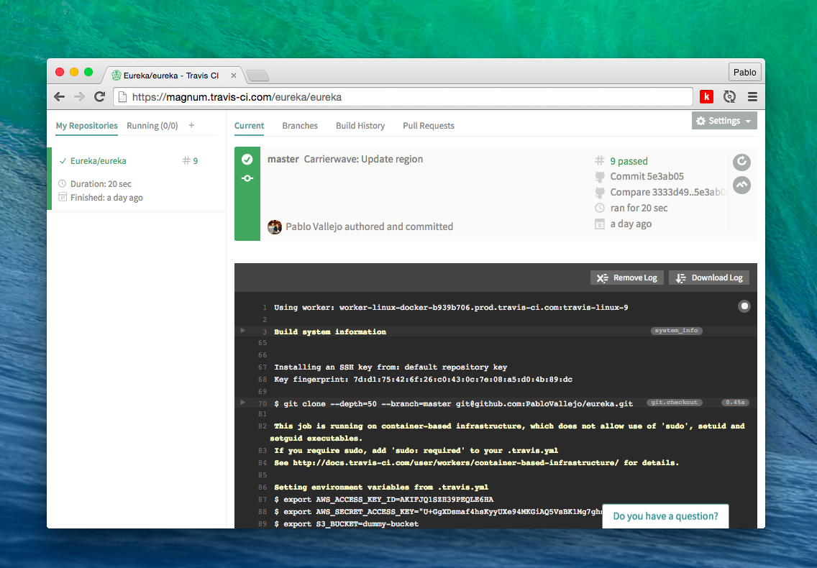Click Setting environment variables log line

[x=381, y=487]
